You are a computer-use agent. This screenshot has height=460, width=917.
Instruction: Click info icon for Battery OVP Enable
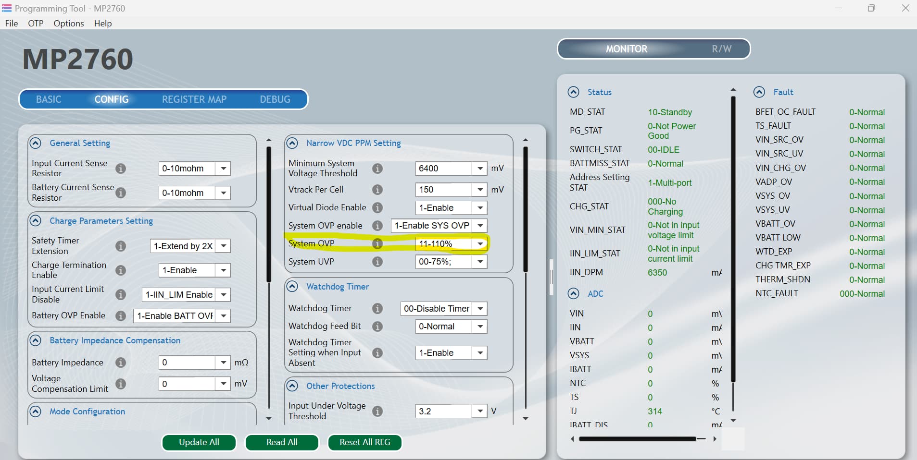pos(121,315)
